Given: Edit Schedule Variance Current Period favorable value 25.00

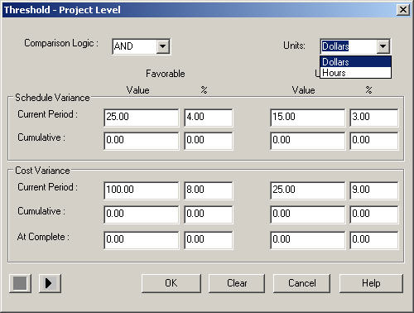Looking at the screenshot, I should pyautogui.click(x=142, y=118).
